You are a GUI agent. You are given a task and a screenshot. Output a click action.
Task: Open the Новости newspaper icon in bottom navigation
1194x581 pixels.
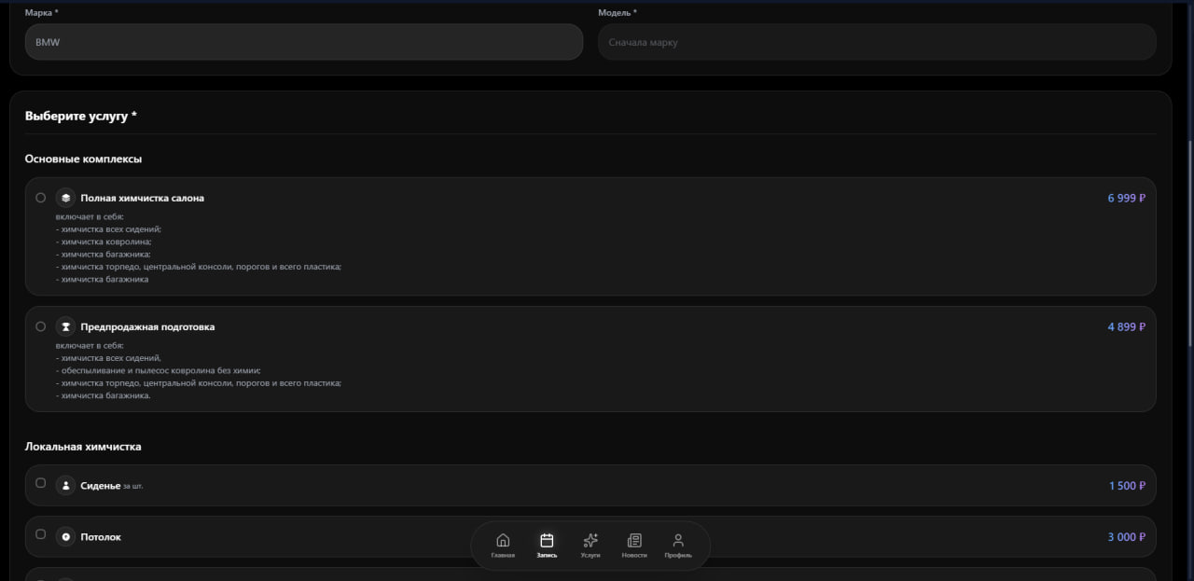[x=634, y=540]
